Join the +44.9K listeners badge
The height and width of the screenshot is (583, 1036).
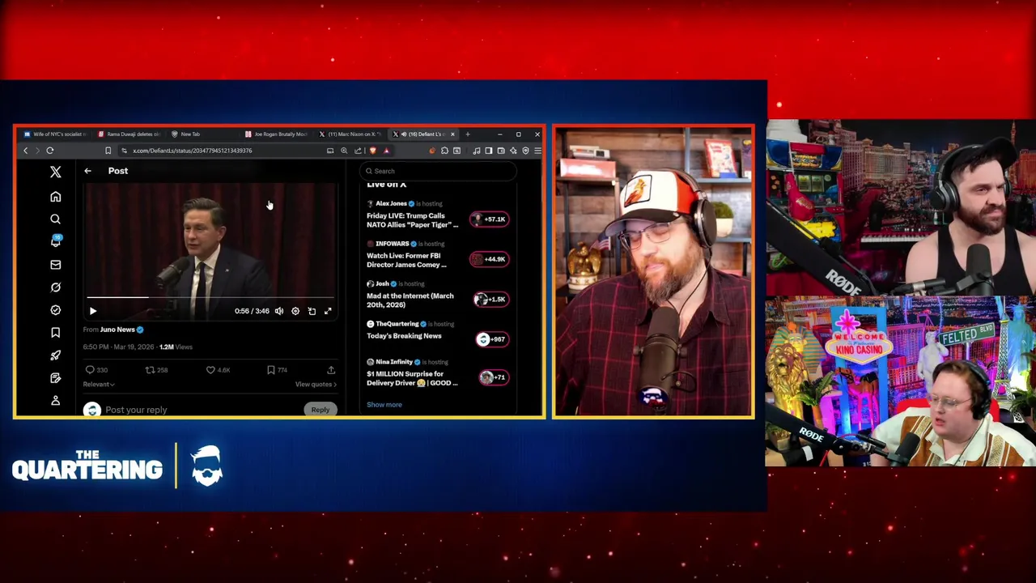click(x=489, y=259)
